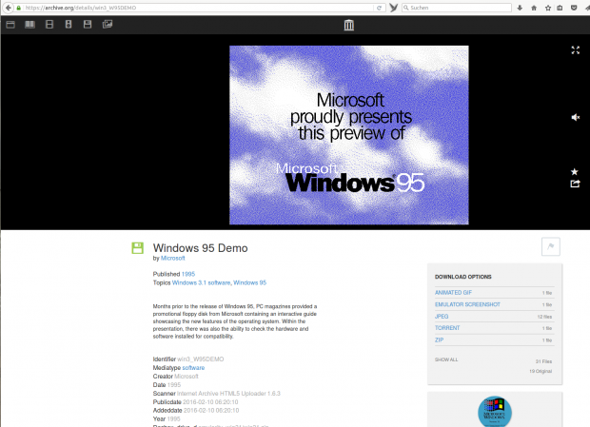The width and height of the screenshot is (590, 427).
Task: Toggle the emulator mute speaker
Action: point(576,117)
